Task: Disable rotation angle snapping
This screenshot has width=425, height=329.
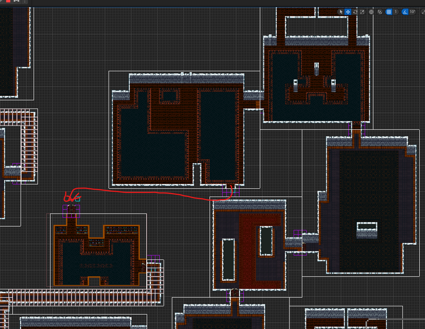Action: (405, 12)
